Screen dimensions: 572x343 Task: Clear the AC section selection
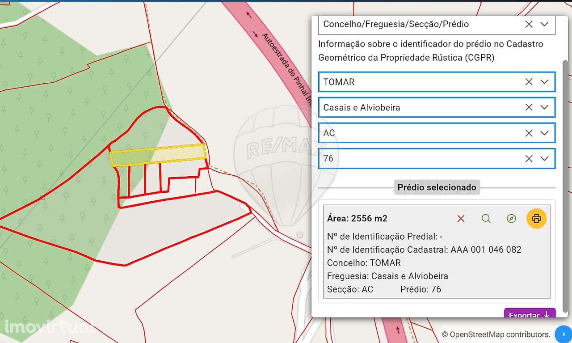pyautogui.click(x=529, y=133)
